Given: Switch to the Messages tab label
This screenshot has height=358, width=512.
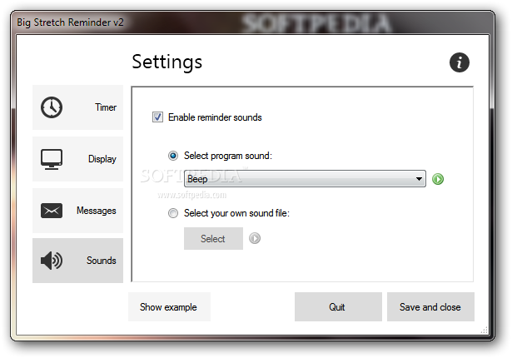Looking at the screenshot, I should click(x=97, y=211).
